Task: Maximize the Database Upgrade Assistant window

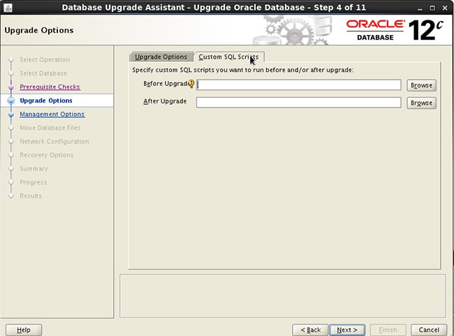Action: 432,8
